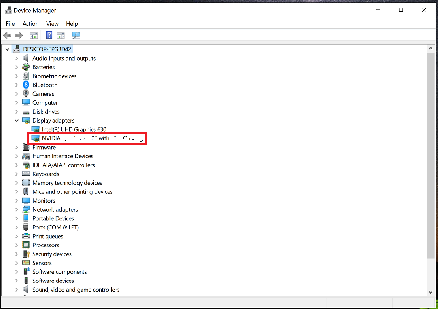Open the Action menu

click(x=30, y=24)
